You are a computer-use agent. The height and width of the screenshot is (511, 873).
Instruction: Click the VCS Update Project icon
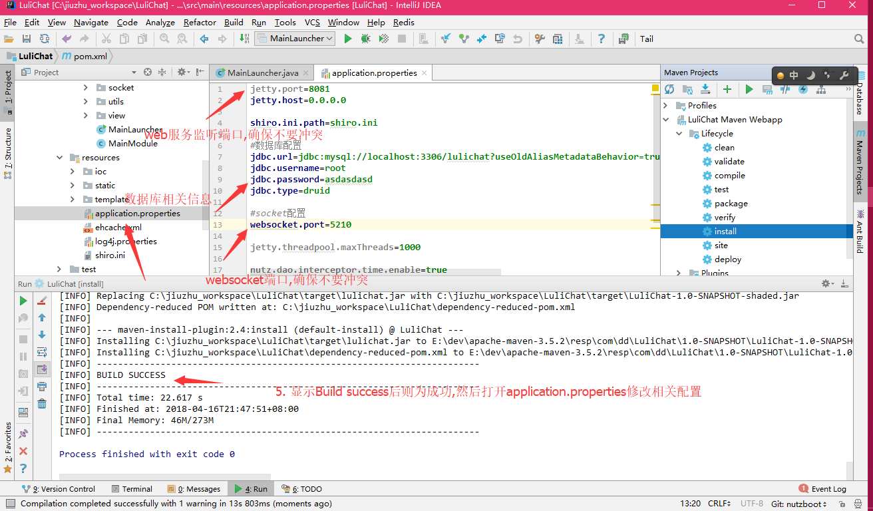pos(446,39)
